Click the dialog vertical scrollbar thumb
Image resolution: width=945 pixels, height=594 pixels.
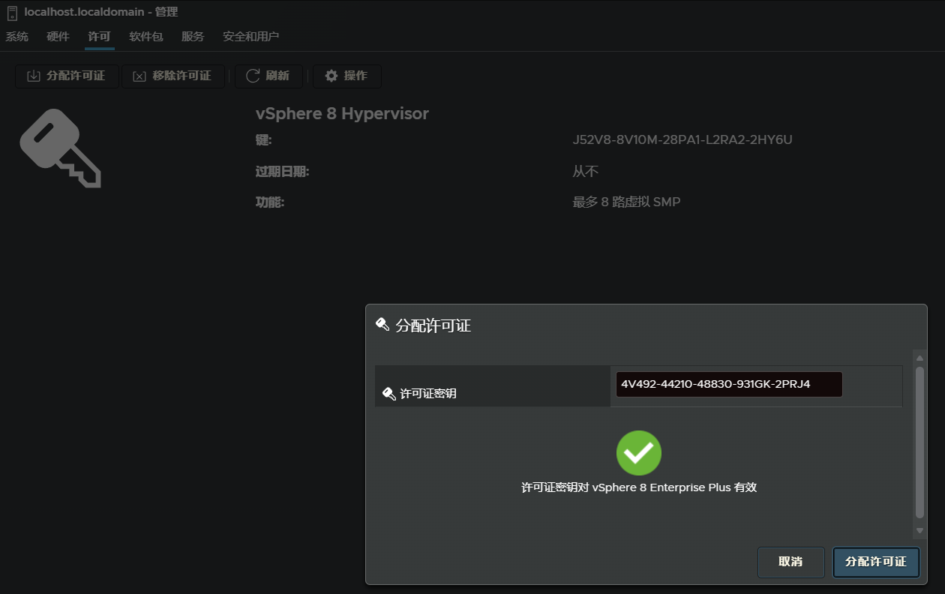pos(919,442)
